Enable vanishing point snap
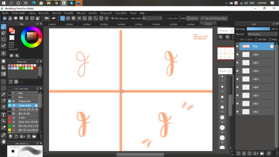The image size is (279, 157). [x=79, y=18]
